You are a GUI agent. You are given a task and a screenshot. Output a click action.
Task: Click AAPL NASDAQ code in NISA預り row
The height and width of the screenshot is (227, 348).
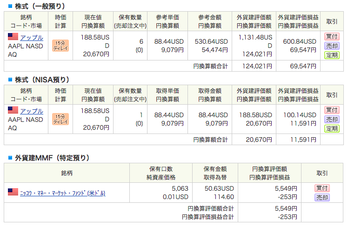click(x=26, y=124)
